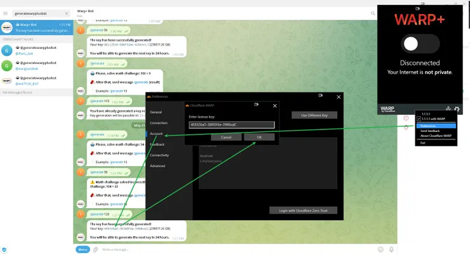Click the green G avatar of @wangzisibot
The image size is (470, 255).
6,65
